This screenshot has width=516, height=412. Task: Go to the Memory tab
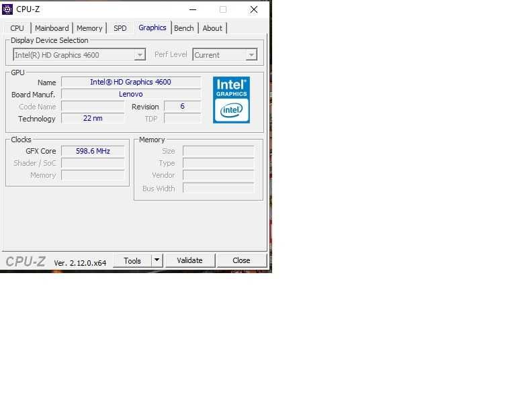tap(89, 28)
